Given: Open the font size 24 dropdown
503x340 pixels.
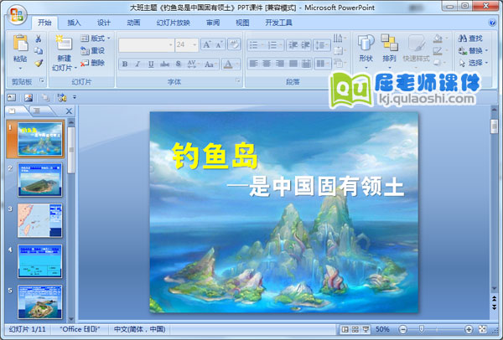Looking at the screenshot, I should click(x=194, y=45).
